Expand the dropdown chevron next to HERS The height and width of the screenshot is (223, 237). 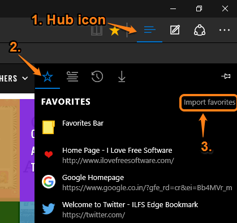25,78
